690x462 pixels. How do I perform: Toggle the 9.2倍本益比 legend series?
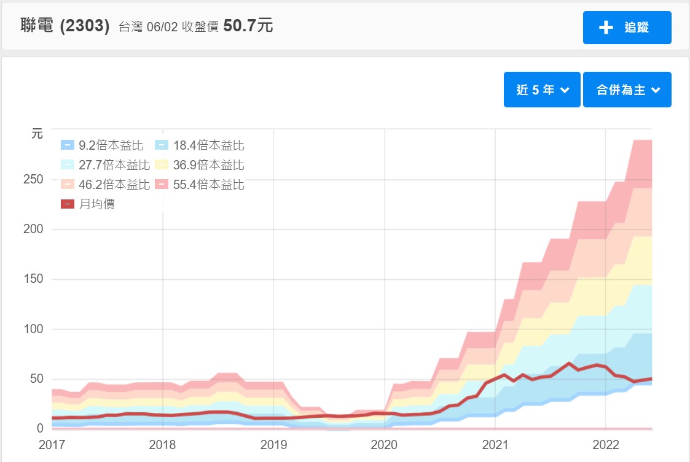pyautogui.click(x=102, y=145)
